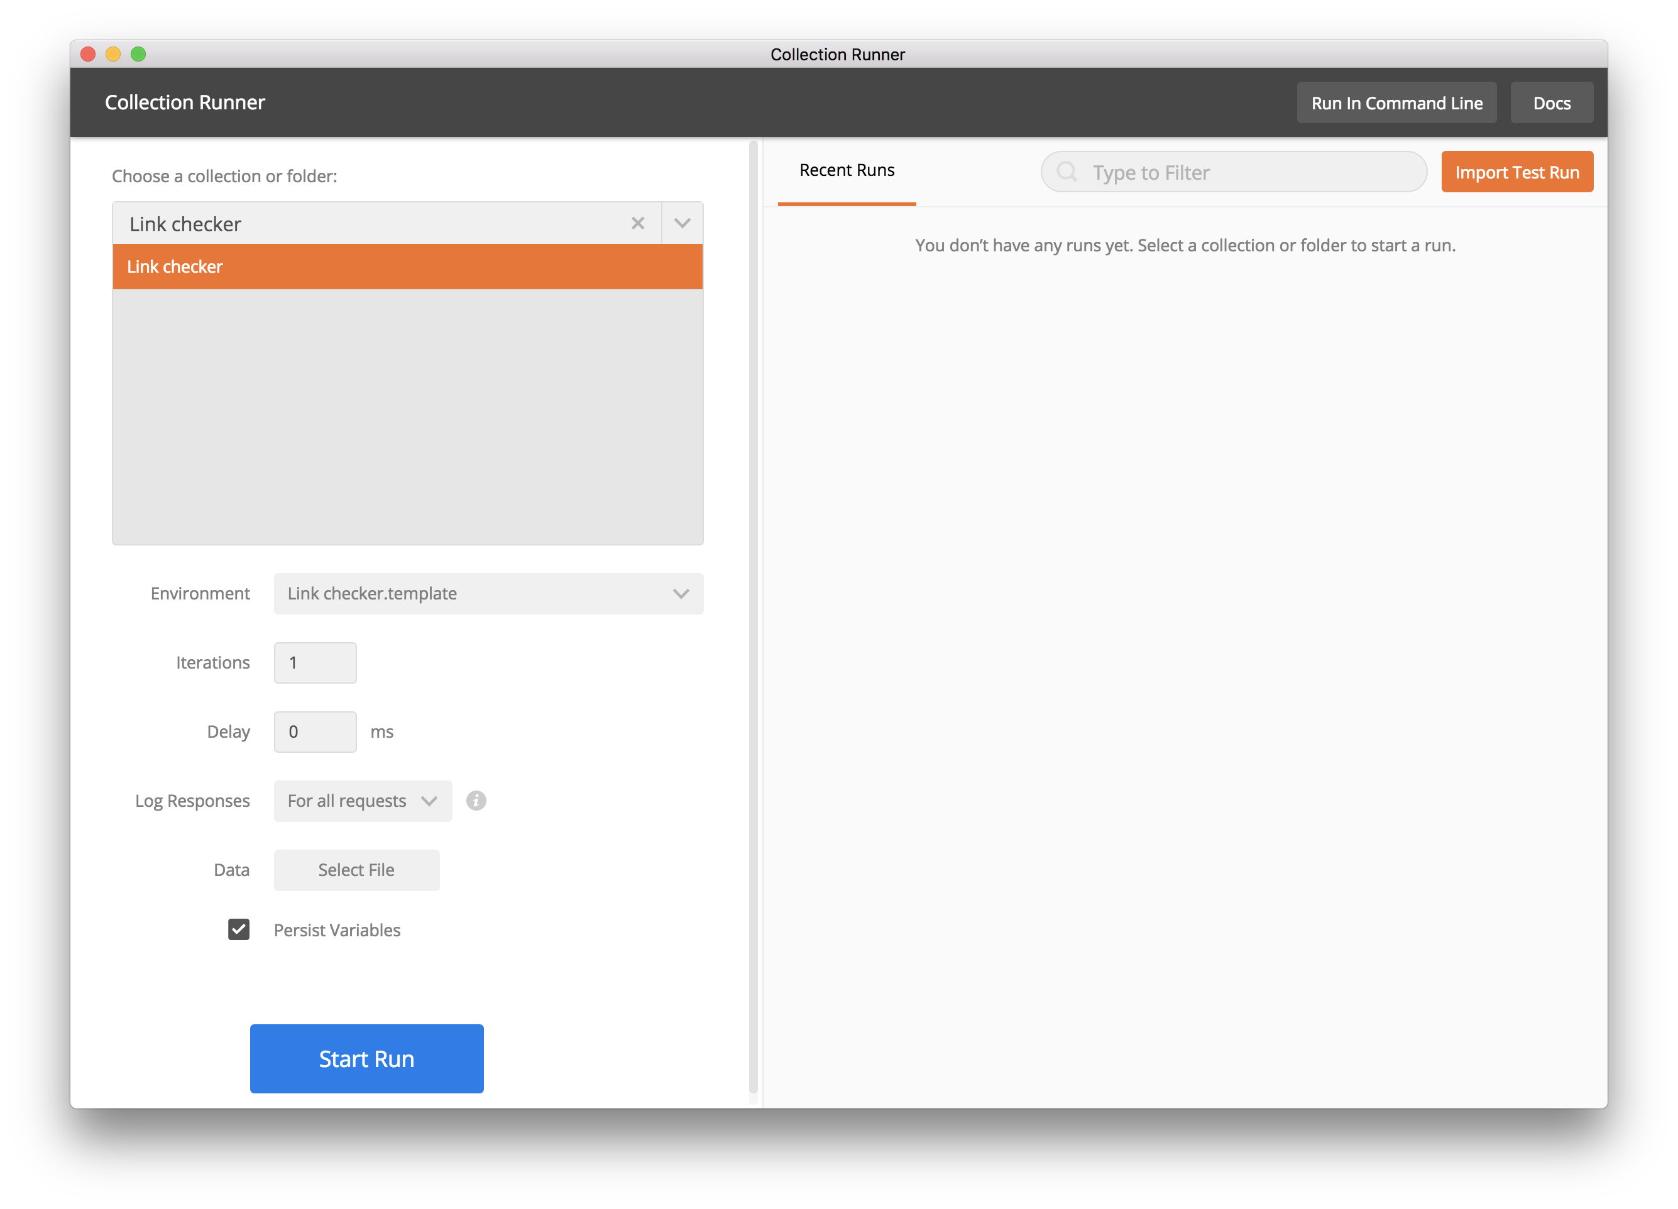The width and height of the screenshot is (1678, 1209).
Task: Click Select File for data
Action: [356, 870]
